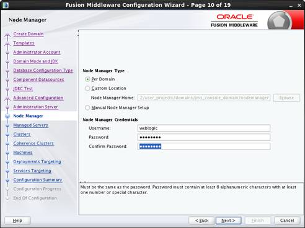The width and height of the screenshot is (305, 228).
Task: Go to Managed Servers step
Action: 30,125
